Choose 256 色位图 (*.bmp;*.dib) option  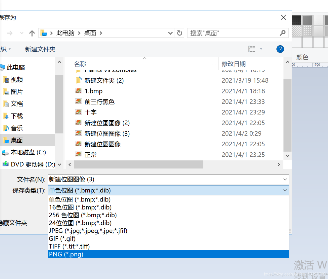[x=168, y=215]
